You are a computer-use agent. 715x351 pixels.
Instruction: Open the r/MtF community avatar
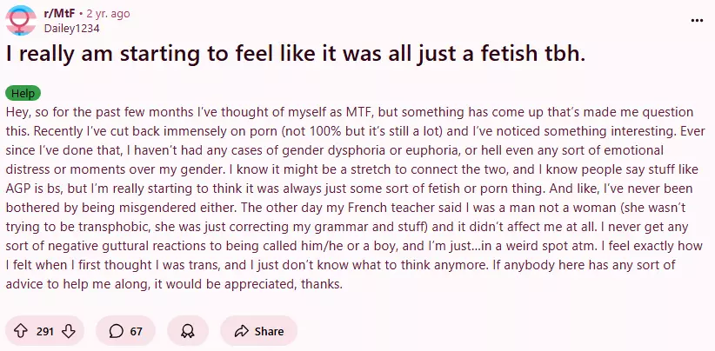click(x=21, y=21)
